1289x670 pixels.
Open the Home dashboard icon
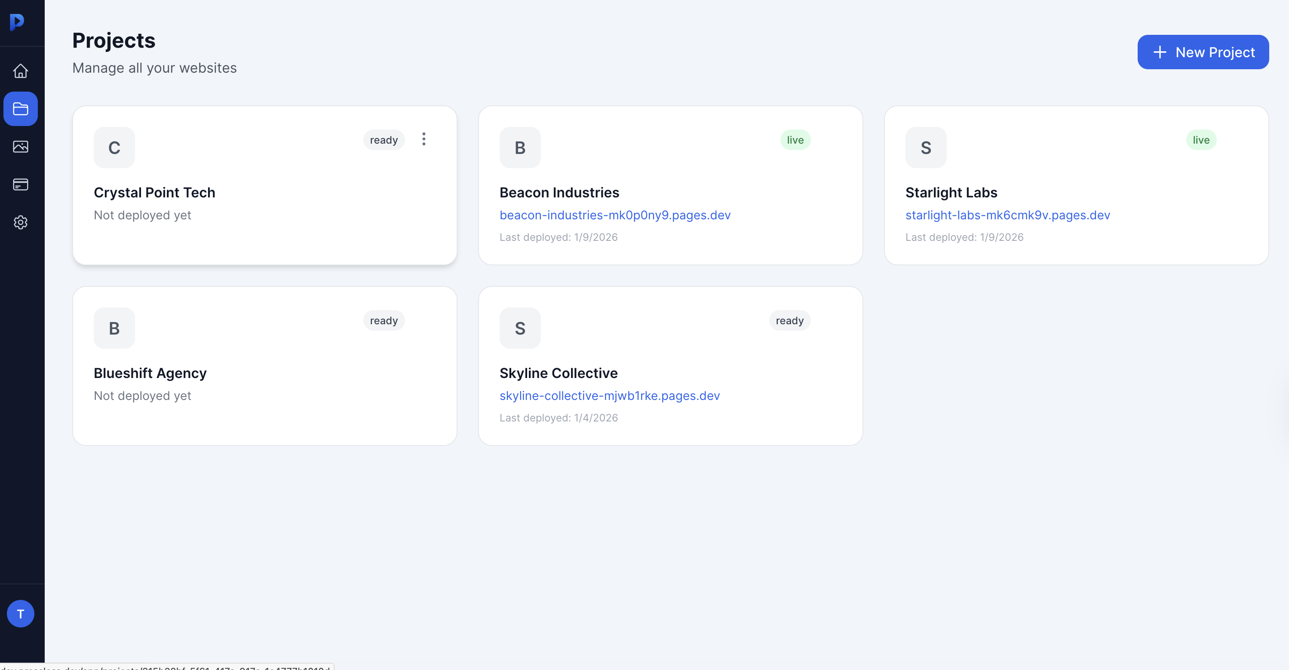(x=21, y=71)
